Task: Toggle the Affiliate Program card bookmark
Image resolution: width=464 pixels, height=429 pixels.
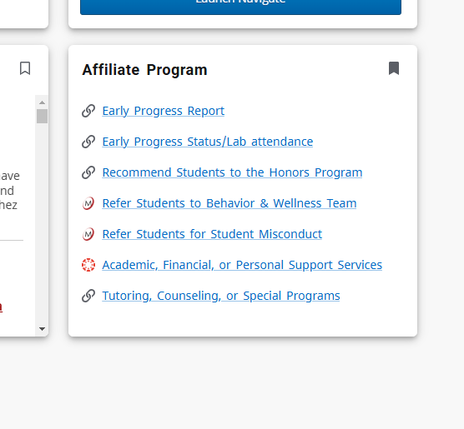Action: click(x=394, y=68)
